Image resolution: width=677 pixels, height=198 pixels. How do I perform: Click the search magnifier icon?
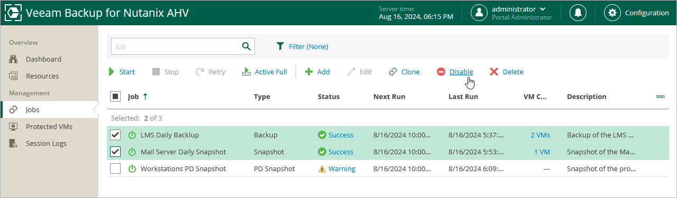coord(246,46)
